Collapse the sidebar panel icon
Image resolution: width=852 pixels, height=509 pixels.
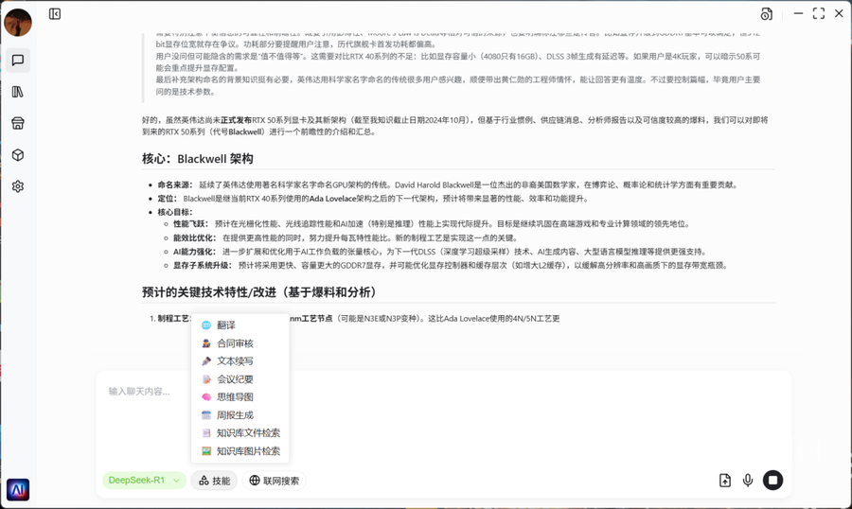coord(55,13)
